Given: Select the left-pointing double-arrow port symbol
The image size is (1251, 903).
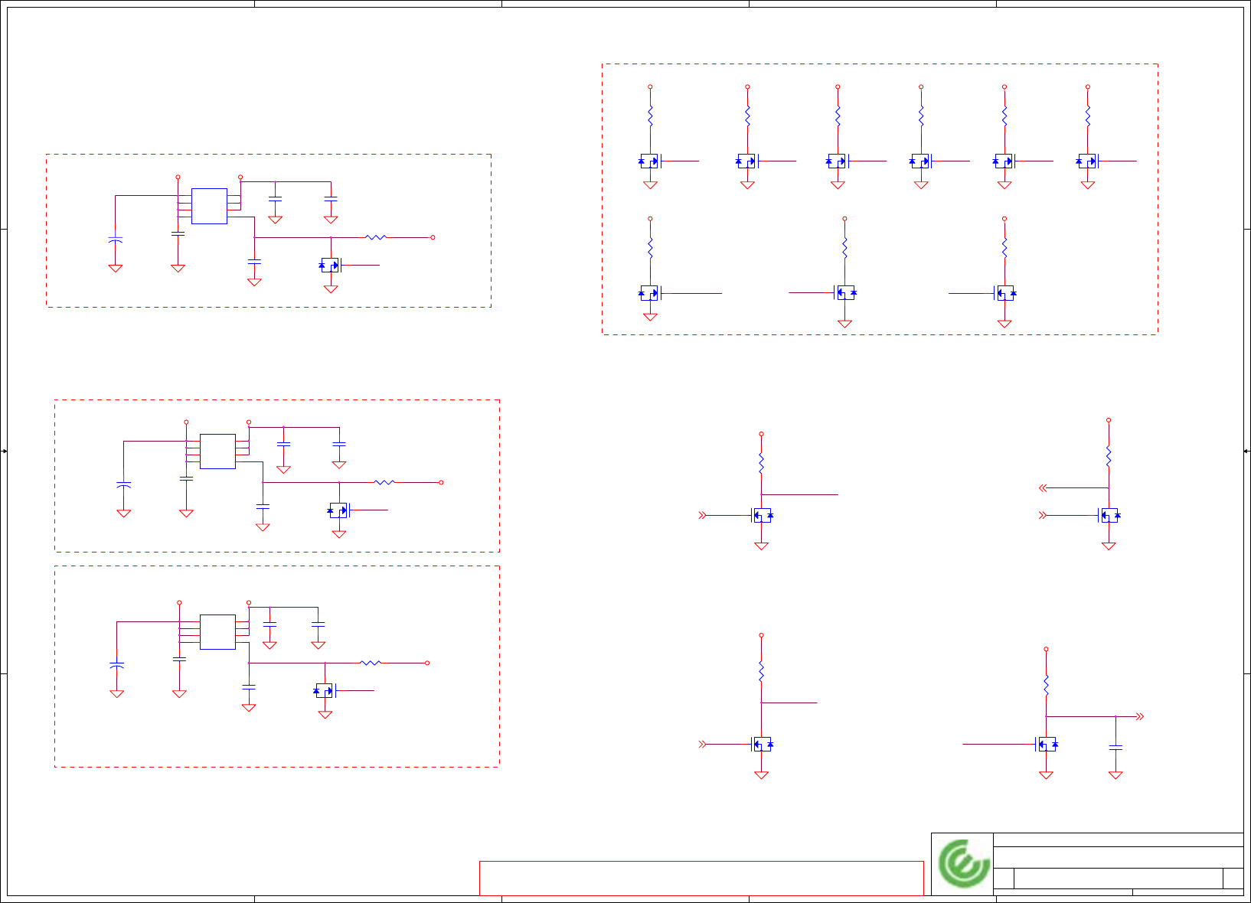Looking at the screenshot, I should (x=1043, y=487).
